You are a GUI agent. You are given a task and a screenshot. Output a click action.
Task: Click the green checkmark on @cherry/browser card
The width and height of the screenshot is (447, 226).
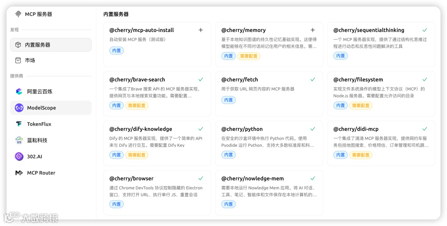point(201,178)
